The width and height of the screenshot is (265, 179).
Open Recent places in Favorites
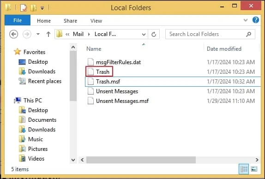45,81
